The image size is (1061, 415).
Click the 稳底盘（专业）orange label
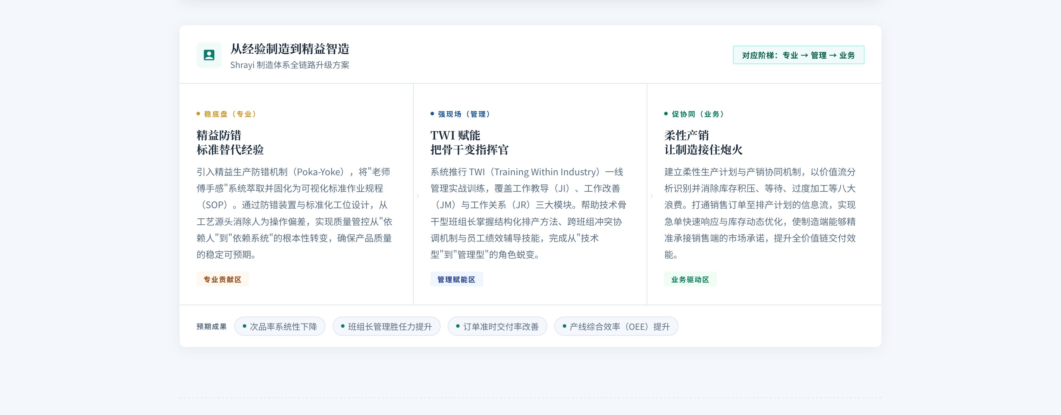tap(227, 114)
